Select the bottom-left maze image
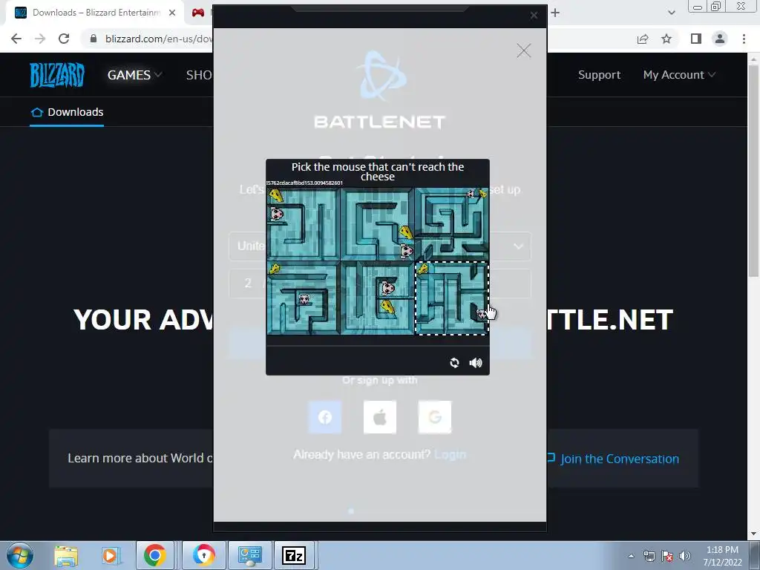The height and width of the screenshot is (570, 760). point(304,298)
